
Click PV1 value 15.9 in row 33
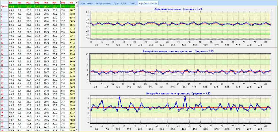click(x=30, y=127)
